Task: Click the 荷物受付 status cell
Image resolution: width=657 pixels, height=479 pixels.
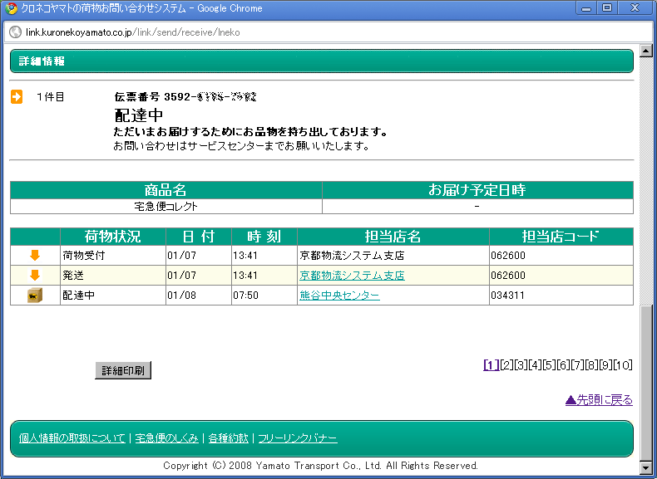Action: [x=113, y=255]
